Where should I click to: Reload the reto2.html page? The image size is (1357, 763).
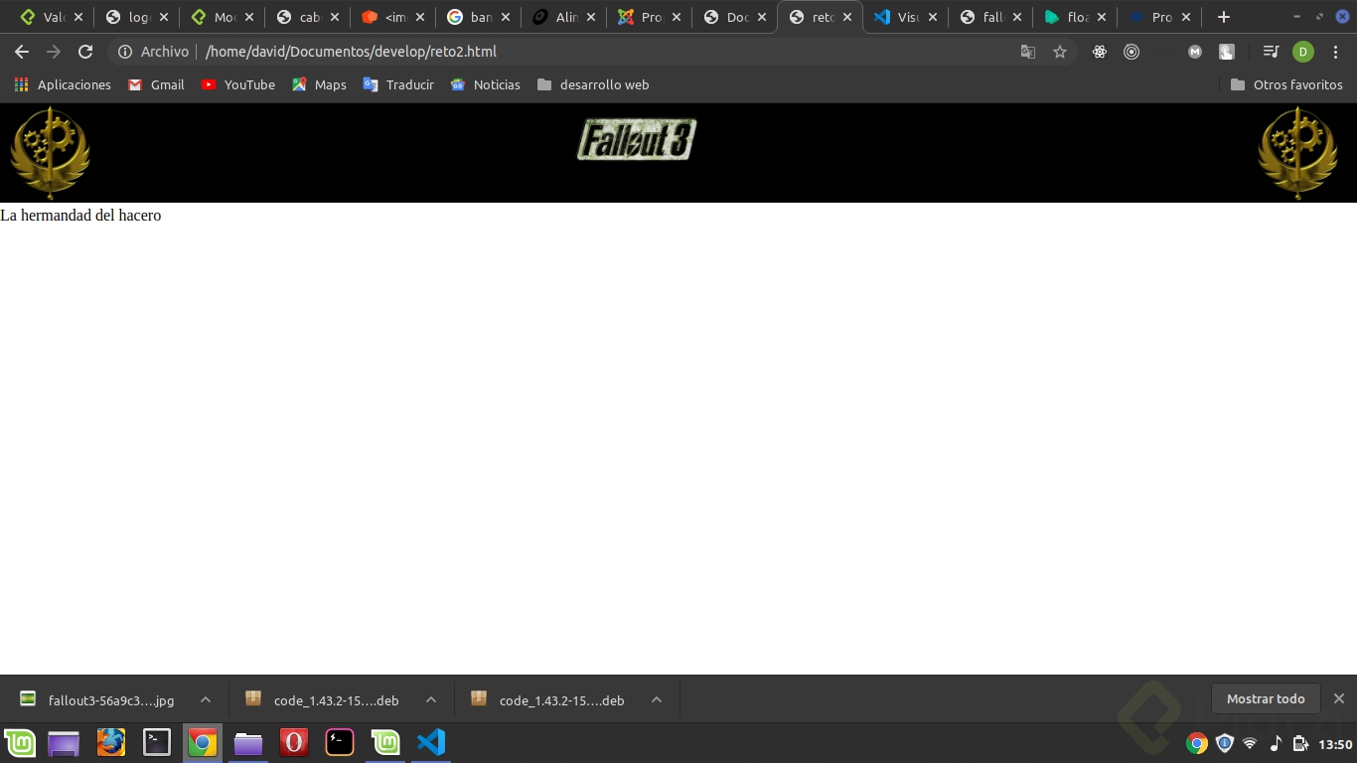[85, 52]
